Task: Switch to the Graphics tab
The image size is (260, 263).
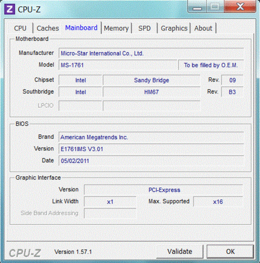Action: pos(174,28)
